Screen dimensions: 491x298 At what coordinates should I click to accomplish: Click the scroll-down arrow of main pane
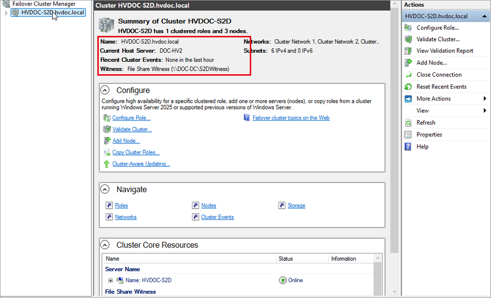tap(394, 292)
